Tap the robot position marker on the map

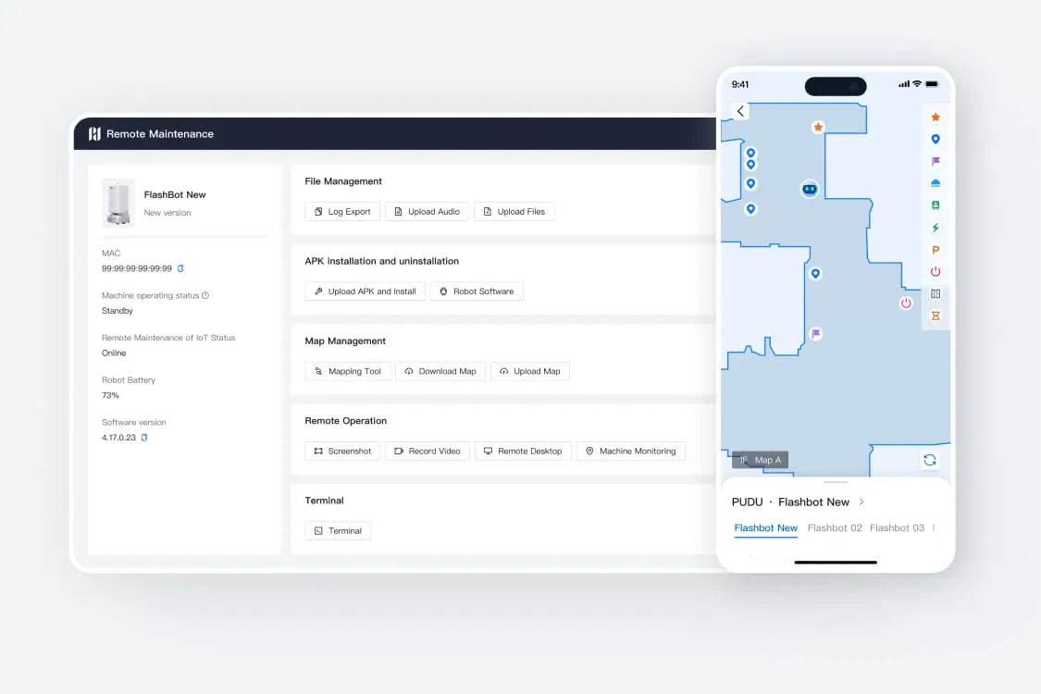(x=810, y=189)
